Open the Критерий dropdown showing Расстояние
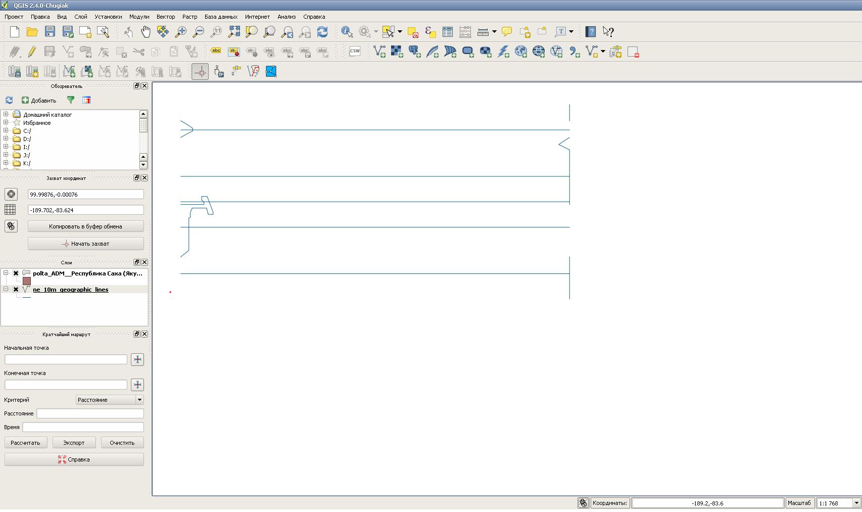This screenshot has width=862, height=512. pyautogui.click(x=110, y=400)
